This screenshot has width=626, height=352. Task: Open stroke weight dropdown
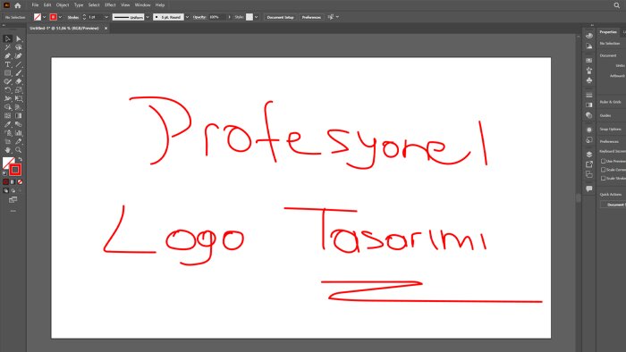coord(106,17)
